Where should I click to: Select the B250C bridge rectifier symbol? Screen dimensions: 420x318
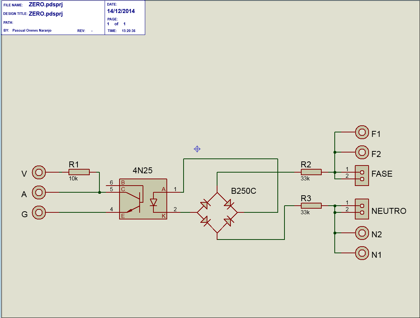click(x=217, y=213)
